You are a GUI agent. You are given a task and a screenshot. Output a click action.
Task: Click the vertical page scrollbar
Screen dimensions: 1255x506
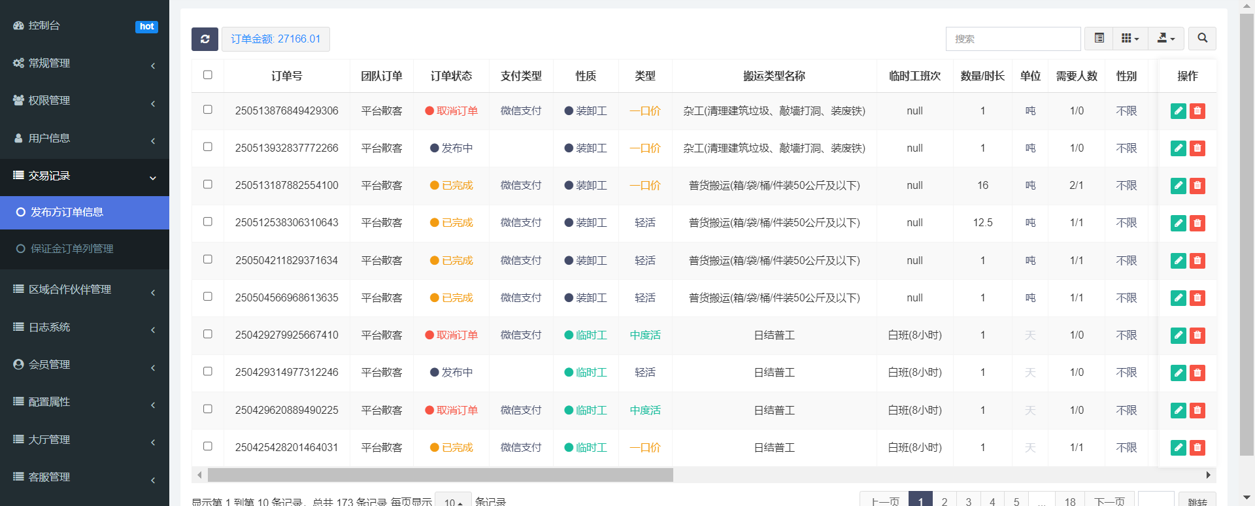tap(1247, 235)
